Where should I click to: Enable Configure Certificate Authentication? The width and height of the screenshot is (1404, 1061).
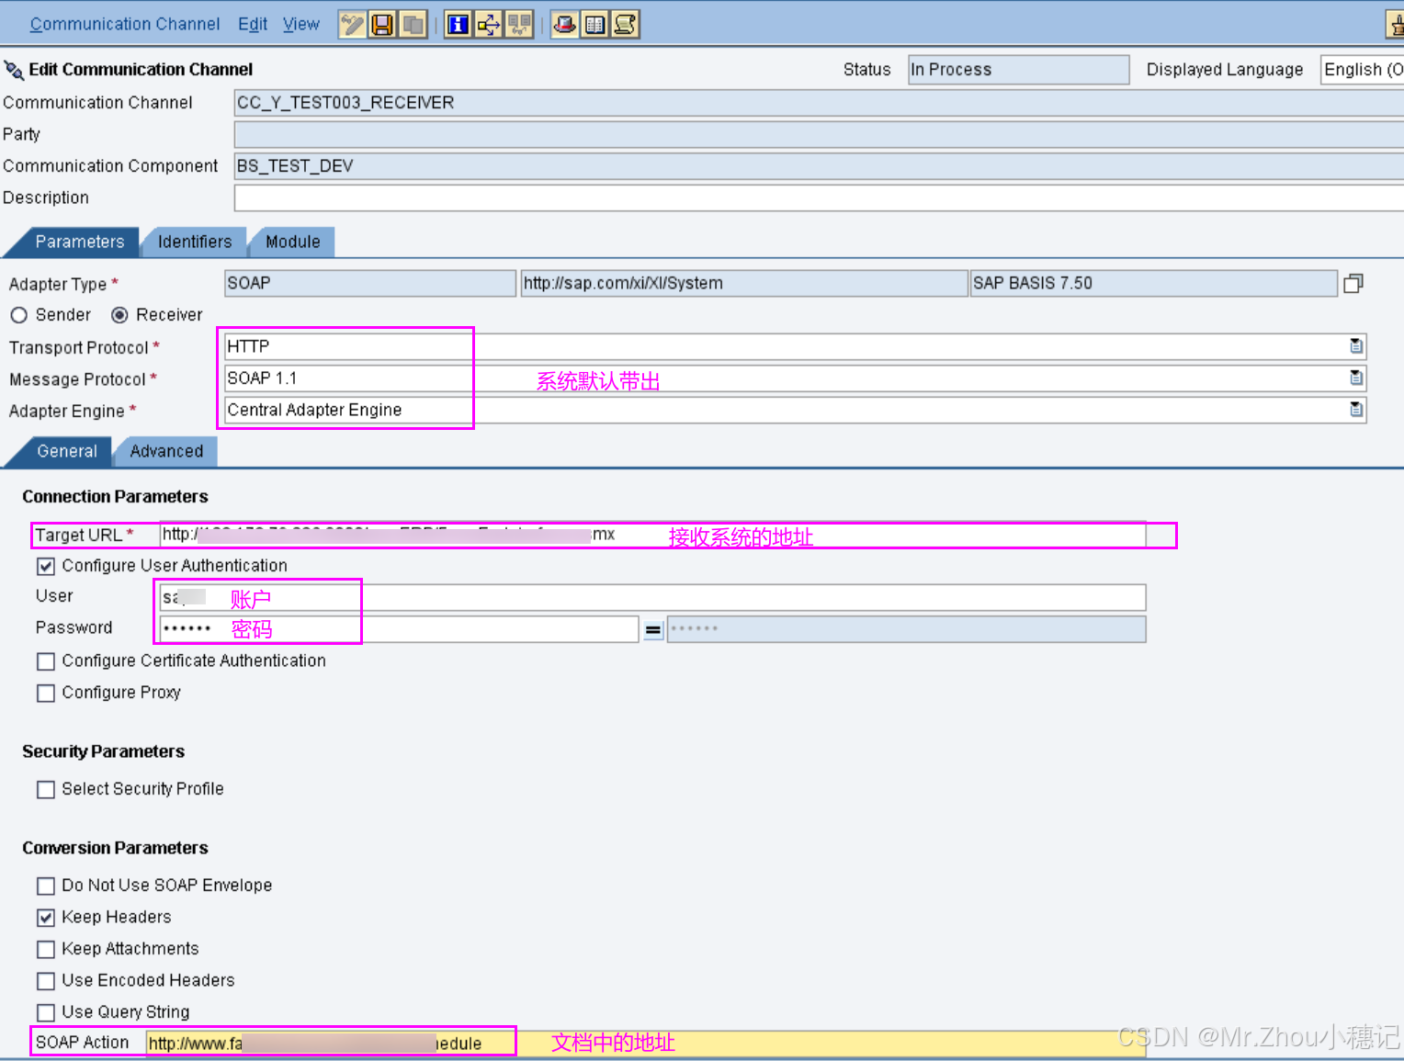pos(46,661)
